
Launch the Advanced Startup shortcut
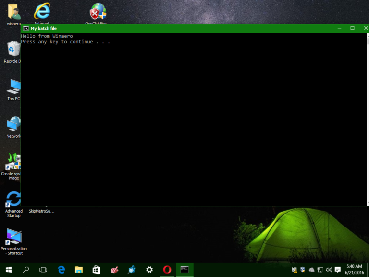(x=13, y=199)
